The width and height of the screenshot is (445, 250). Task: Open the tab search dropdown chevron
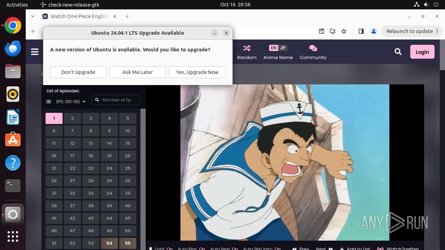point(33,16)
